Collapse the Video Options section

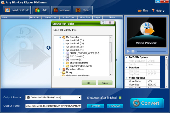click(x=126, y=78)
